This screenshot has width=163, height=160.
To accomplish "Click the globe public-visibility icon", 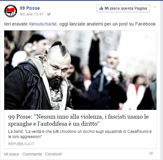I will point(49,14).
